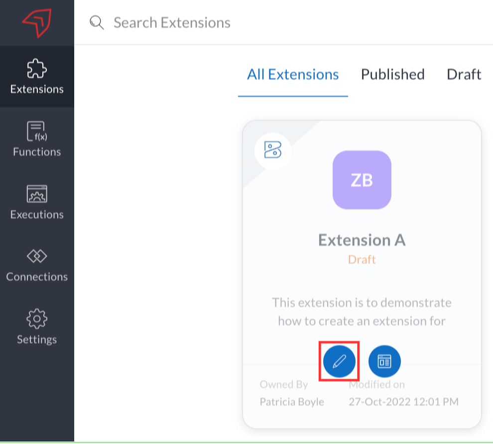This screenshot has height=444, width=493.
Task: Click the pencil edit button for Extension A
Action: (339, 361)
